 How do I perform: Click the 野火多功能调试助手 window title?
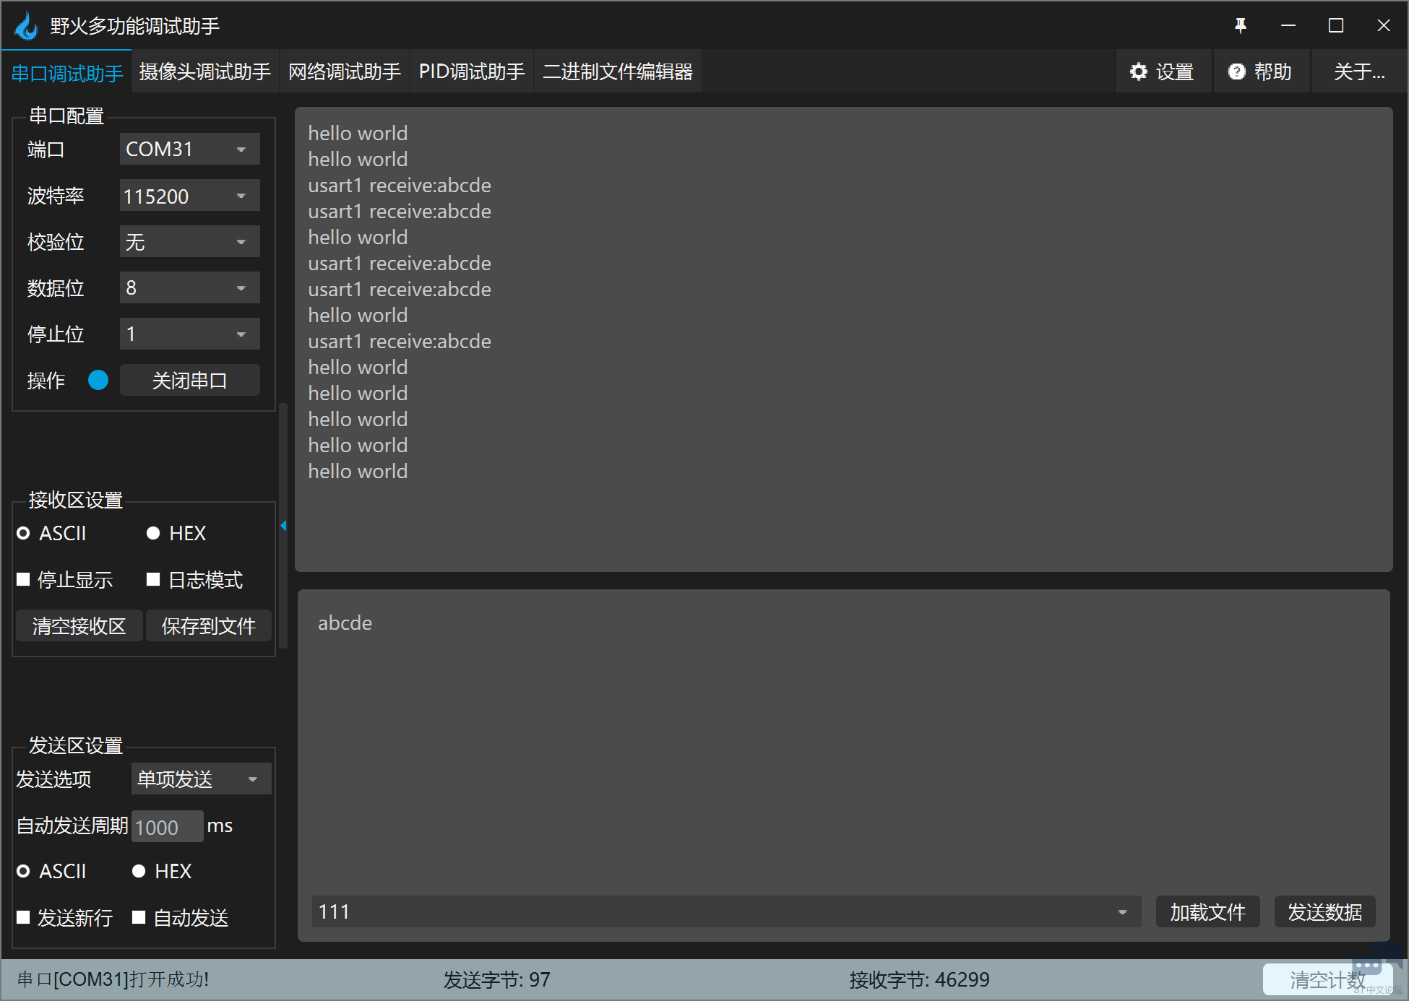[x=135, y=26]
